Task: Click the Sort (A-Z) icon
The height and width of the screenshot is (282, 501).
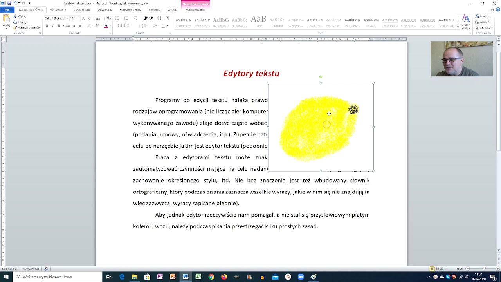Action: [159, 18]
